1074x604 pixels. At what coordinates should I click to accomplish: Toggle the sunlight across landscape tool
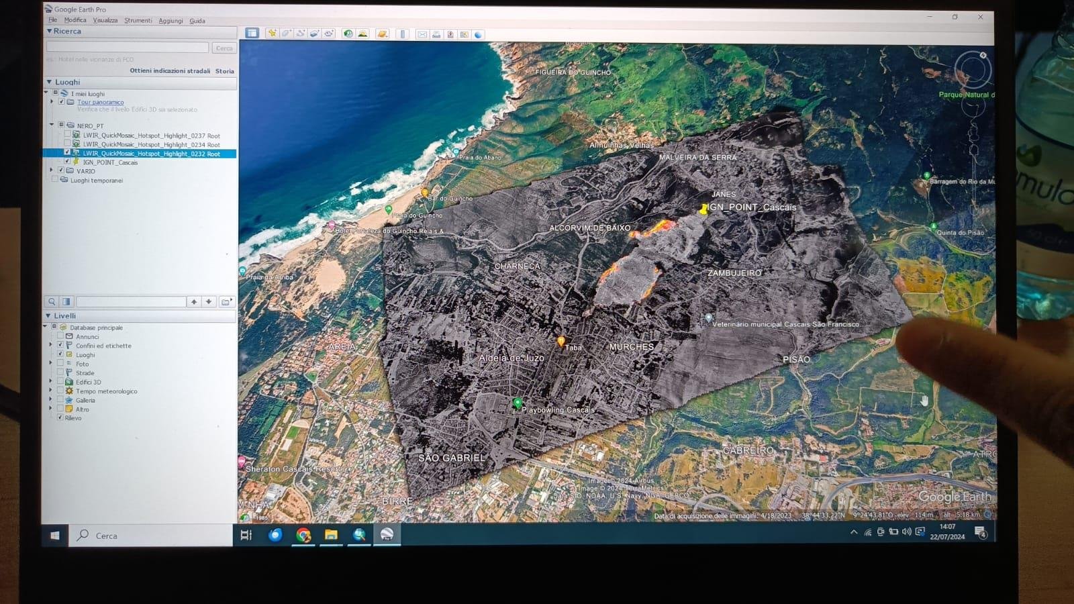click(x=362, y=34)
